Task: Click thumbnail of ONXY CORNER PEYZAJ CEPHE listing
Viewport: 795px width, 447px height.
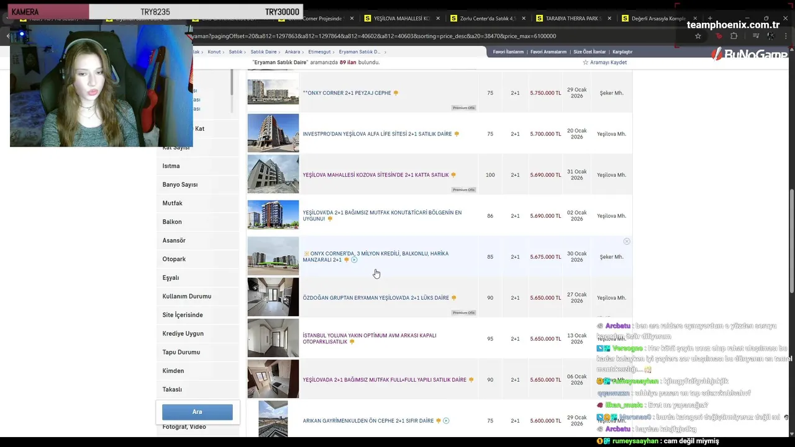Action: [x=273, y=92]
